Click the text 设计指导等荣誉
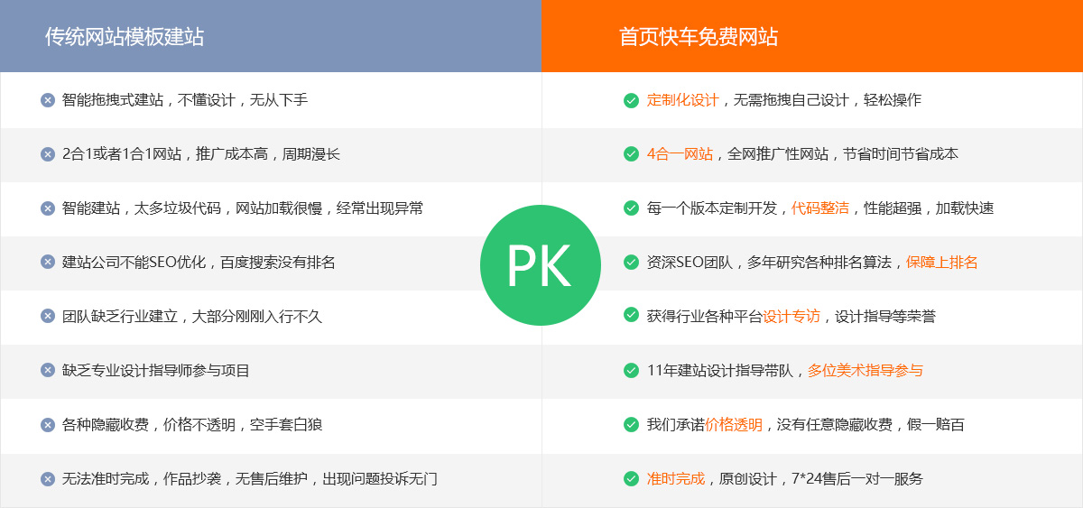The image size is (1083, 508). 885,317
